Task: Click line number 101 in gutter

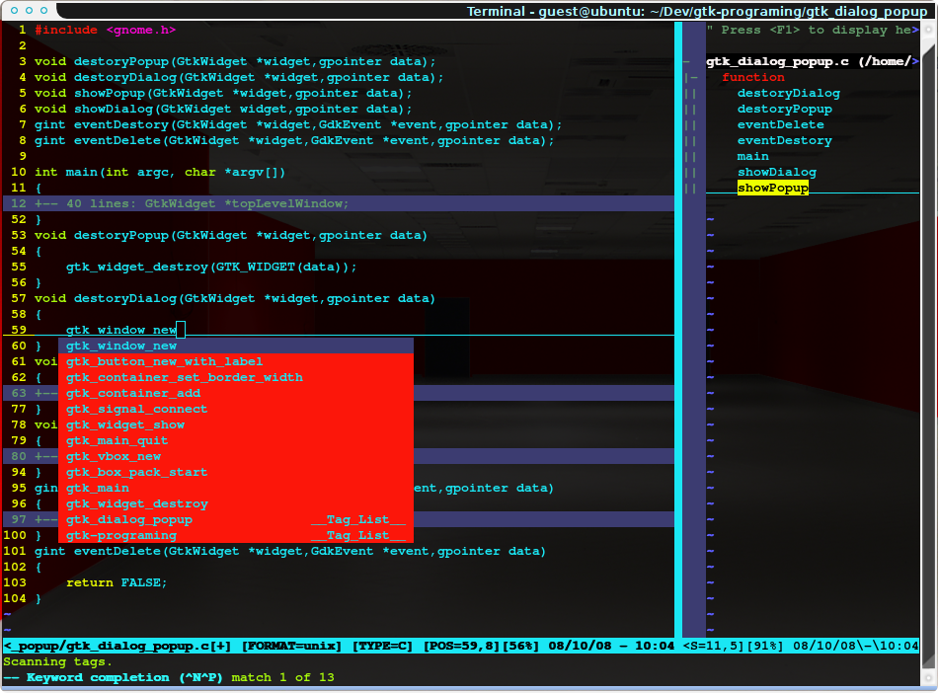Action: pyautogui.click(x=15, y=551)
